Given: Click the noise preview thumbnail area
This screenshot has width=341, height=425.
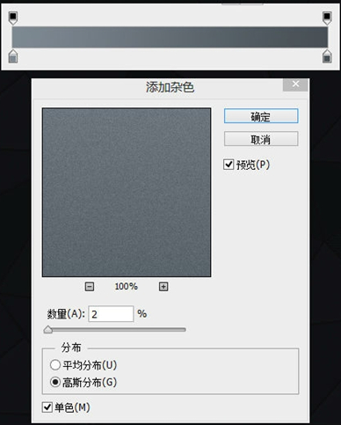Looking at the screenshot, I should pos(127,193).
